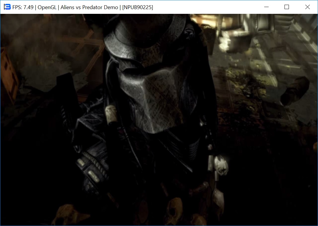Maximize the emulator game window
Image resolution: width=318 pixels, height=226 pixels.
[x=287, y=7]
